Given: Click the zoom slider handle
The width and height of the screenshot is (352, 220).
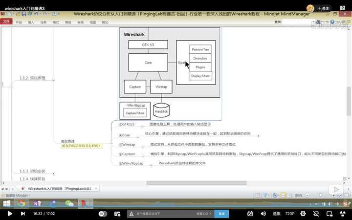Looking at the screenshot, I should point(321,195).
